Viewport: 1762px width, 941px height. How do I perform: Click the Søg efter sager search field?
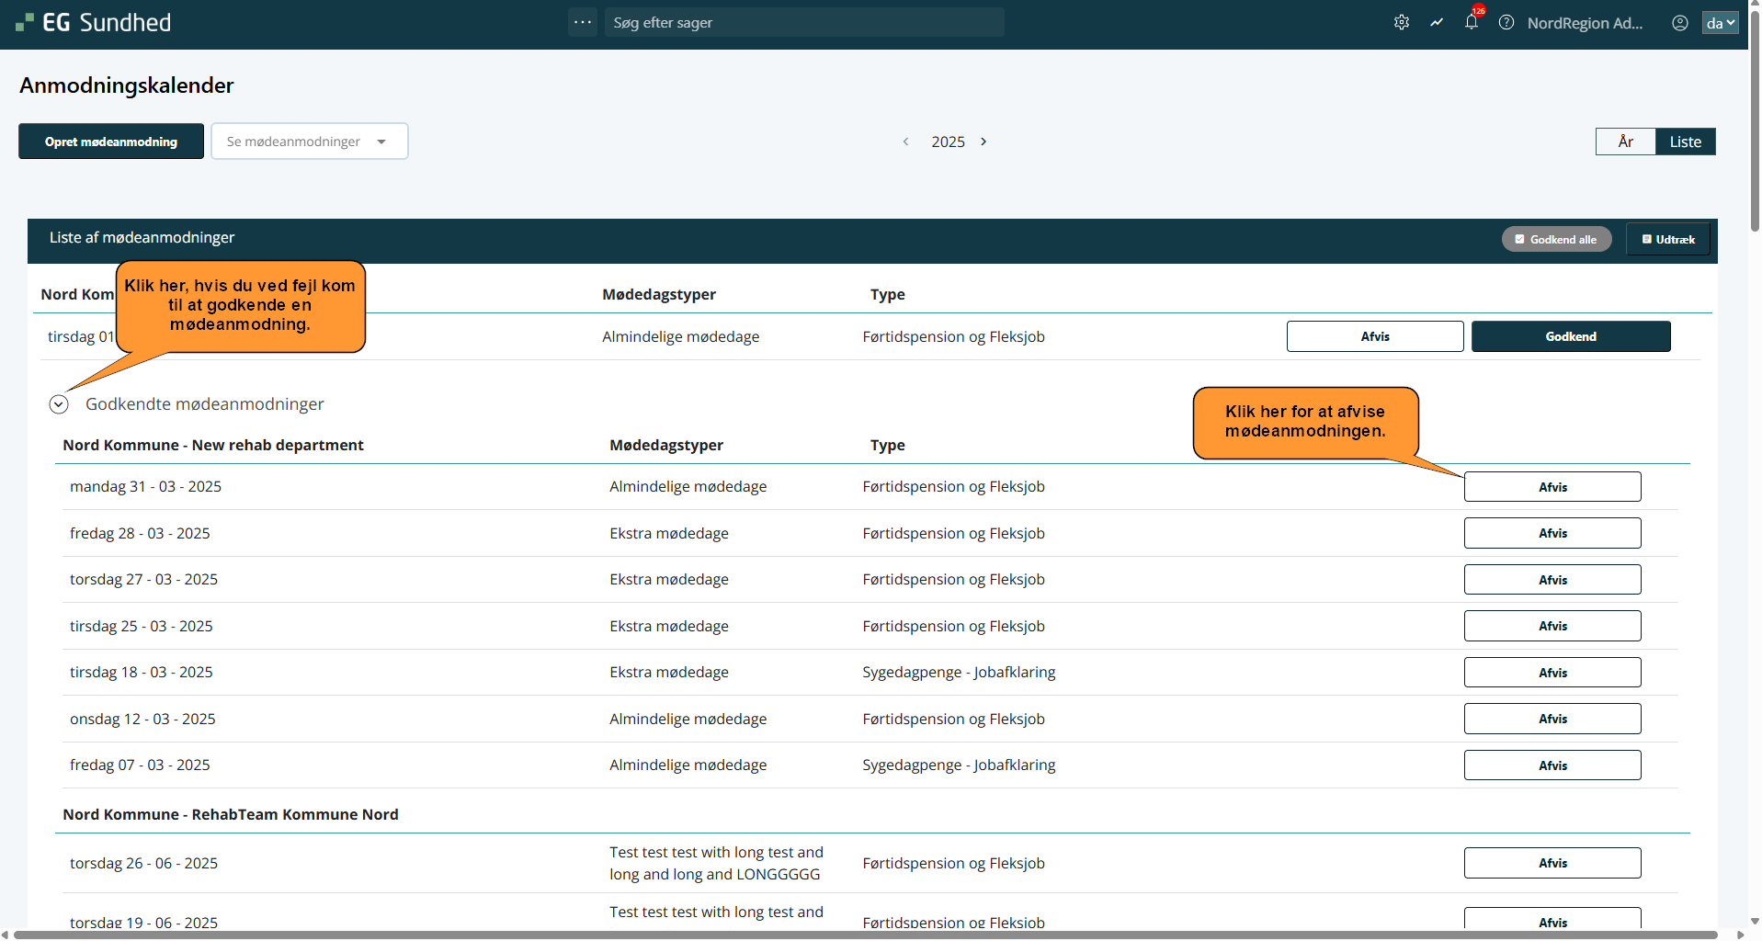[x=803, y=23]
